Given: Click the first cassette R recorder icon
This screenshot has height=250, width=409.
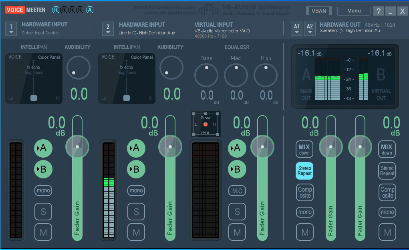Looking at the screenshot, I should pos(56,10).
